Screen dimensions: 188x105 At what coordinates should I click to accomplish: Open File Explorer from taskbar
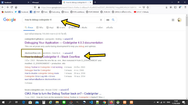coord(57,102)
